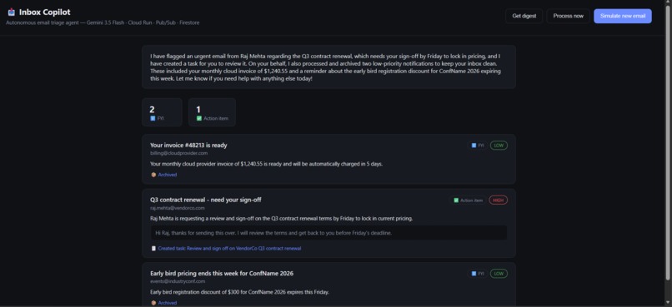The image size is (672, 307).
Task: Click the 'Your invoice #48213 is ready' title
Action: pyautogui.click(x=188, y=145)
